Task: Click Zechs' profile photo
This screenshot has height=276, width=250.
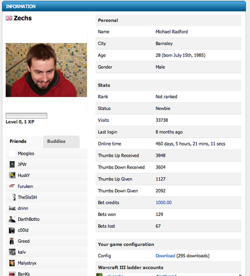Action: (46, 70)
